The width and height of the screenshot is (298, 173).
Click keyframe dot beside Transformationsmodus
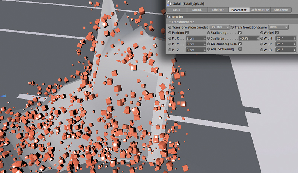point(170,28)
